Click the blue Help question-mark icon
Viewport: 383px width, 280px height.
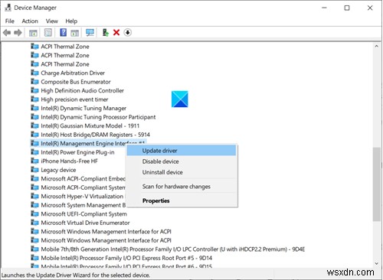click(x=63, y=32)
